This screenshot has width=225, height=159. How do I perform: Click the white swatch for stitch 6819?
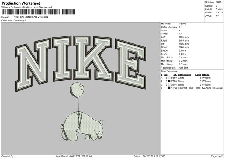[x=169, y=78]
